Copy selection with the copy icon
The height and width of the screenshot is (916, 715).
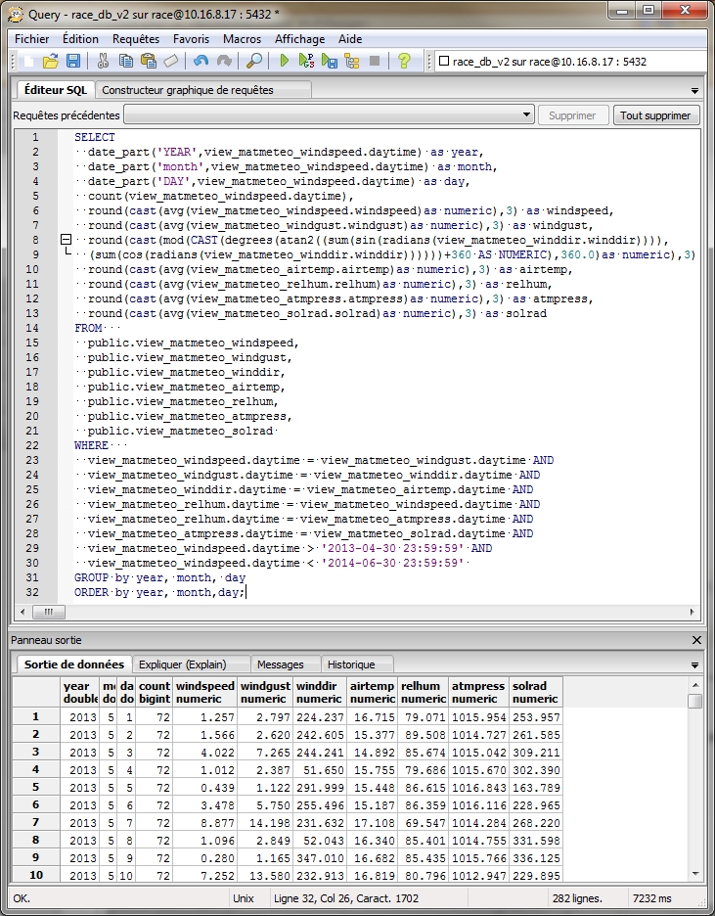(125, 61)
